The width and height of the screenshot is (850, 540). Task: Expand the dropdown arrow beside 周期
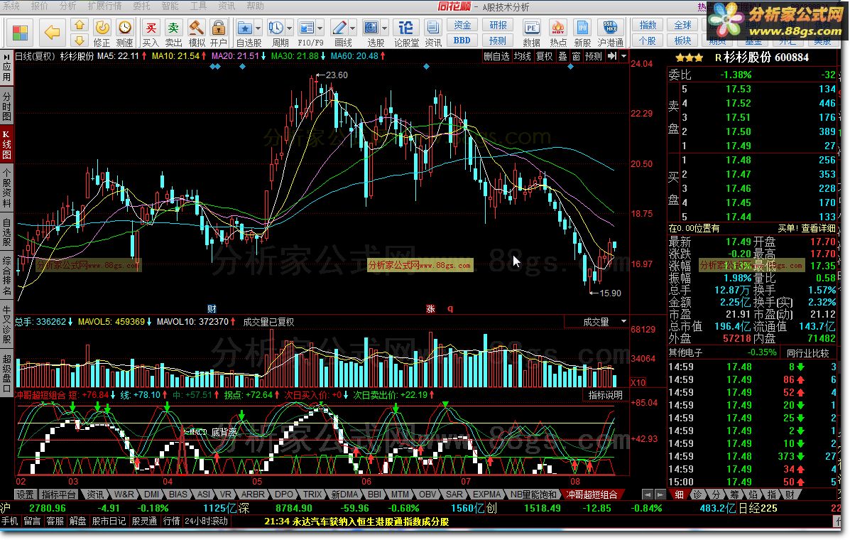pos(290,28)
